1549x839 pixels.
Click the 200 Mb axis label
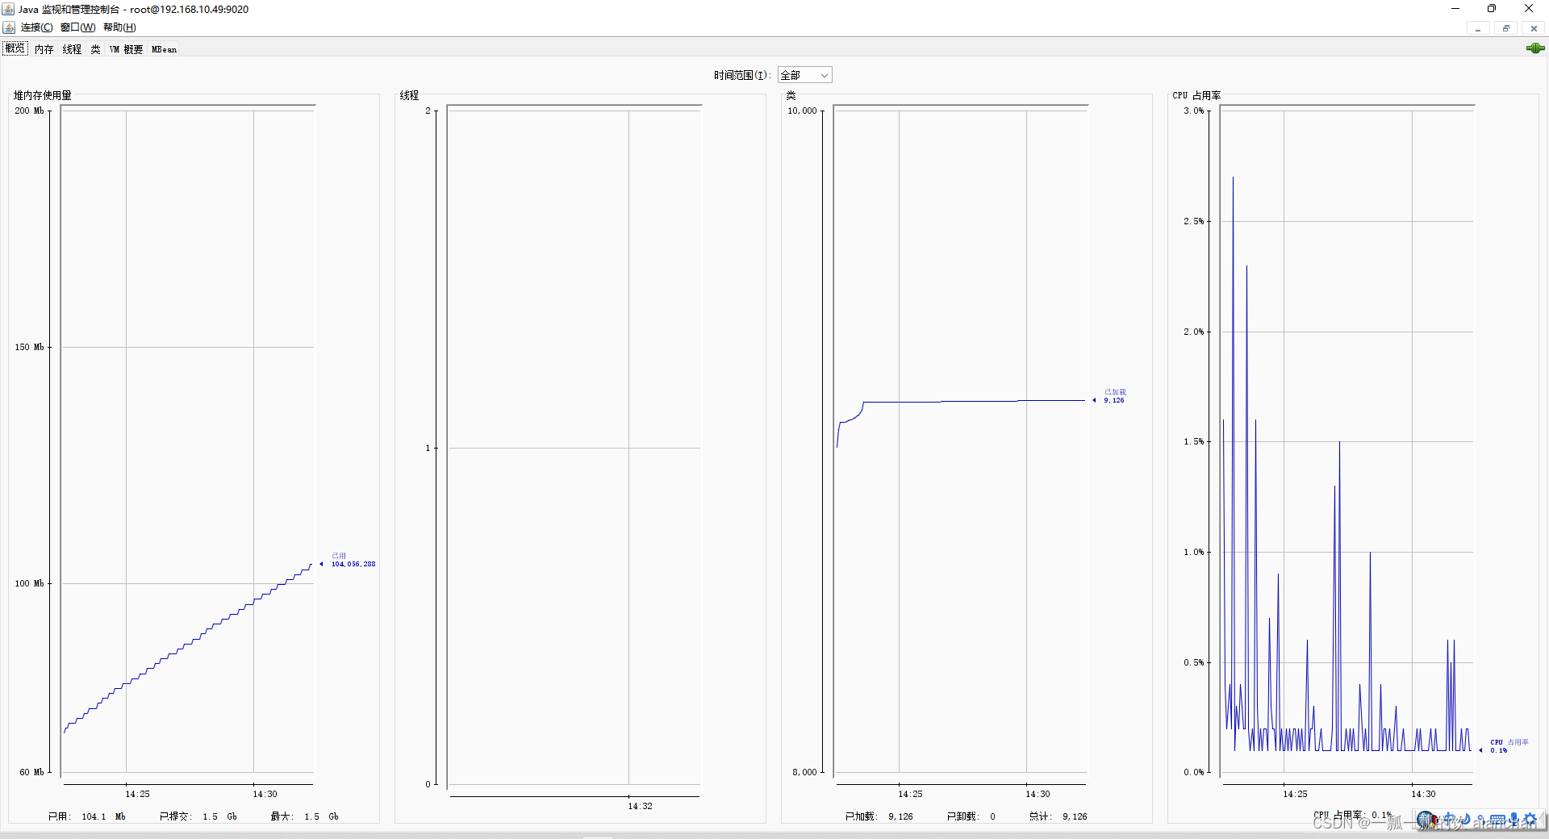(29, 111)
